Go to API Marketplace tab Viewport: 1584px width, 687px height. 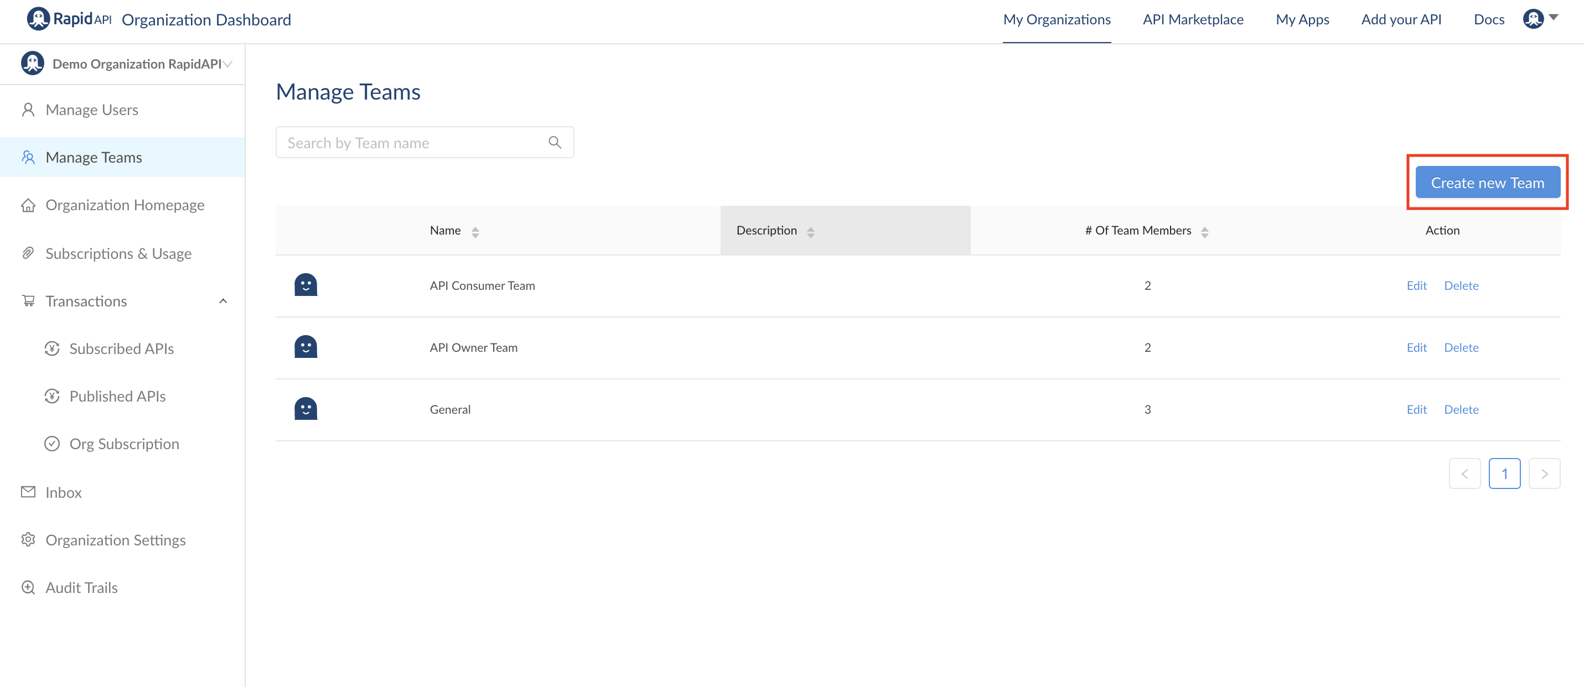1192,19
